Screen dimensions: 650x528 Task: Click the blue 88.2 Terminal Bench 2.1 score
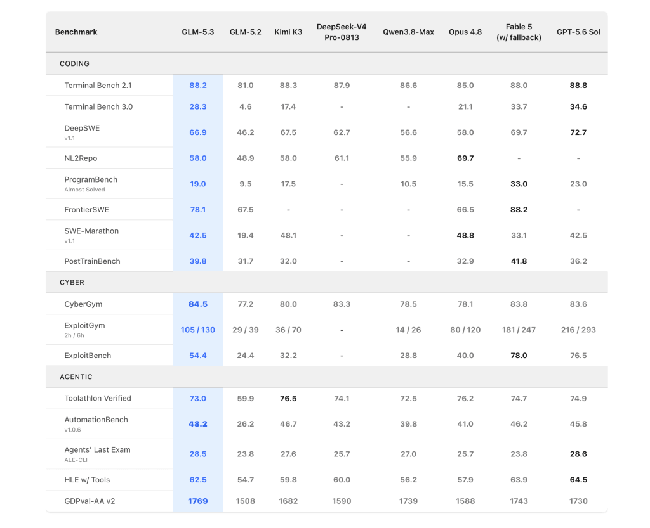point(198,85)
